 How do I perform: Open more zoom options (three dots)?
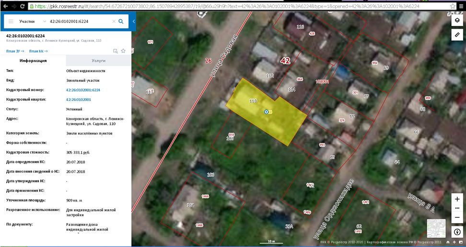tap(457, 208)
